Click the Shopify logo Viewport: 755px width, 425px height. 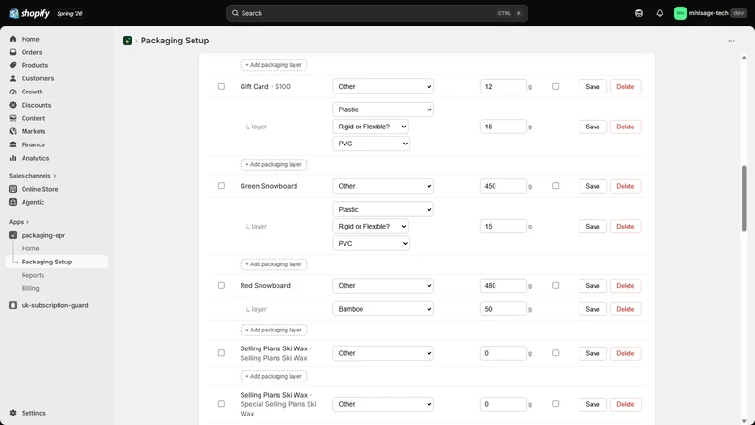[x=29, y=13]
